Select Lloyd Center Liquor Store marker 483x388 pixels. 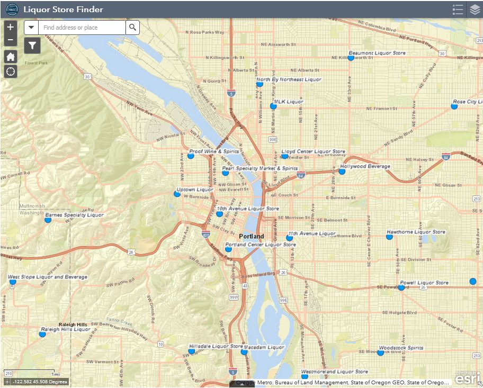click(x=284, y=156)
